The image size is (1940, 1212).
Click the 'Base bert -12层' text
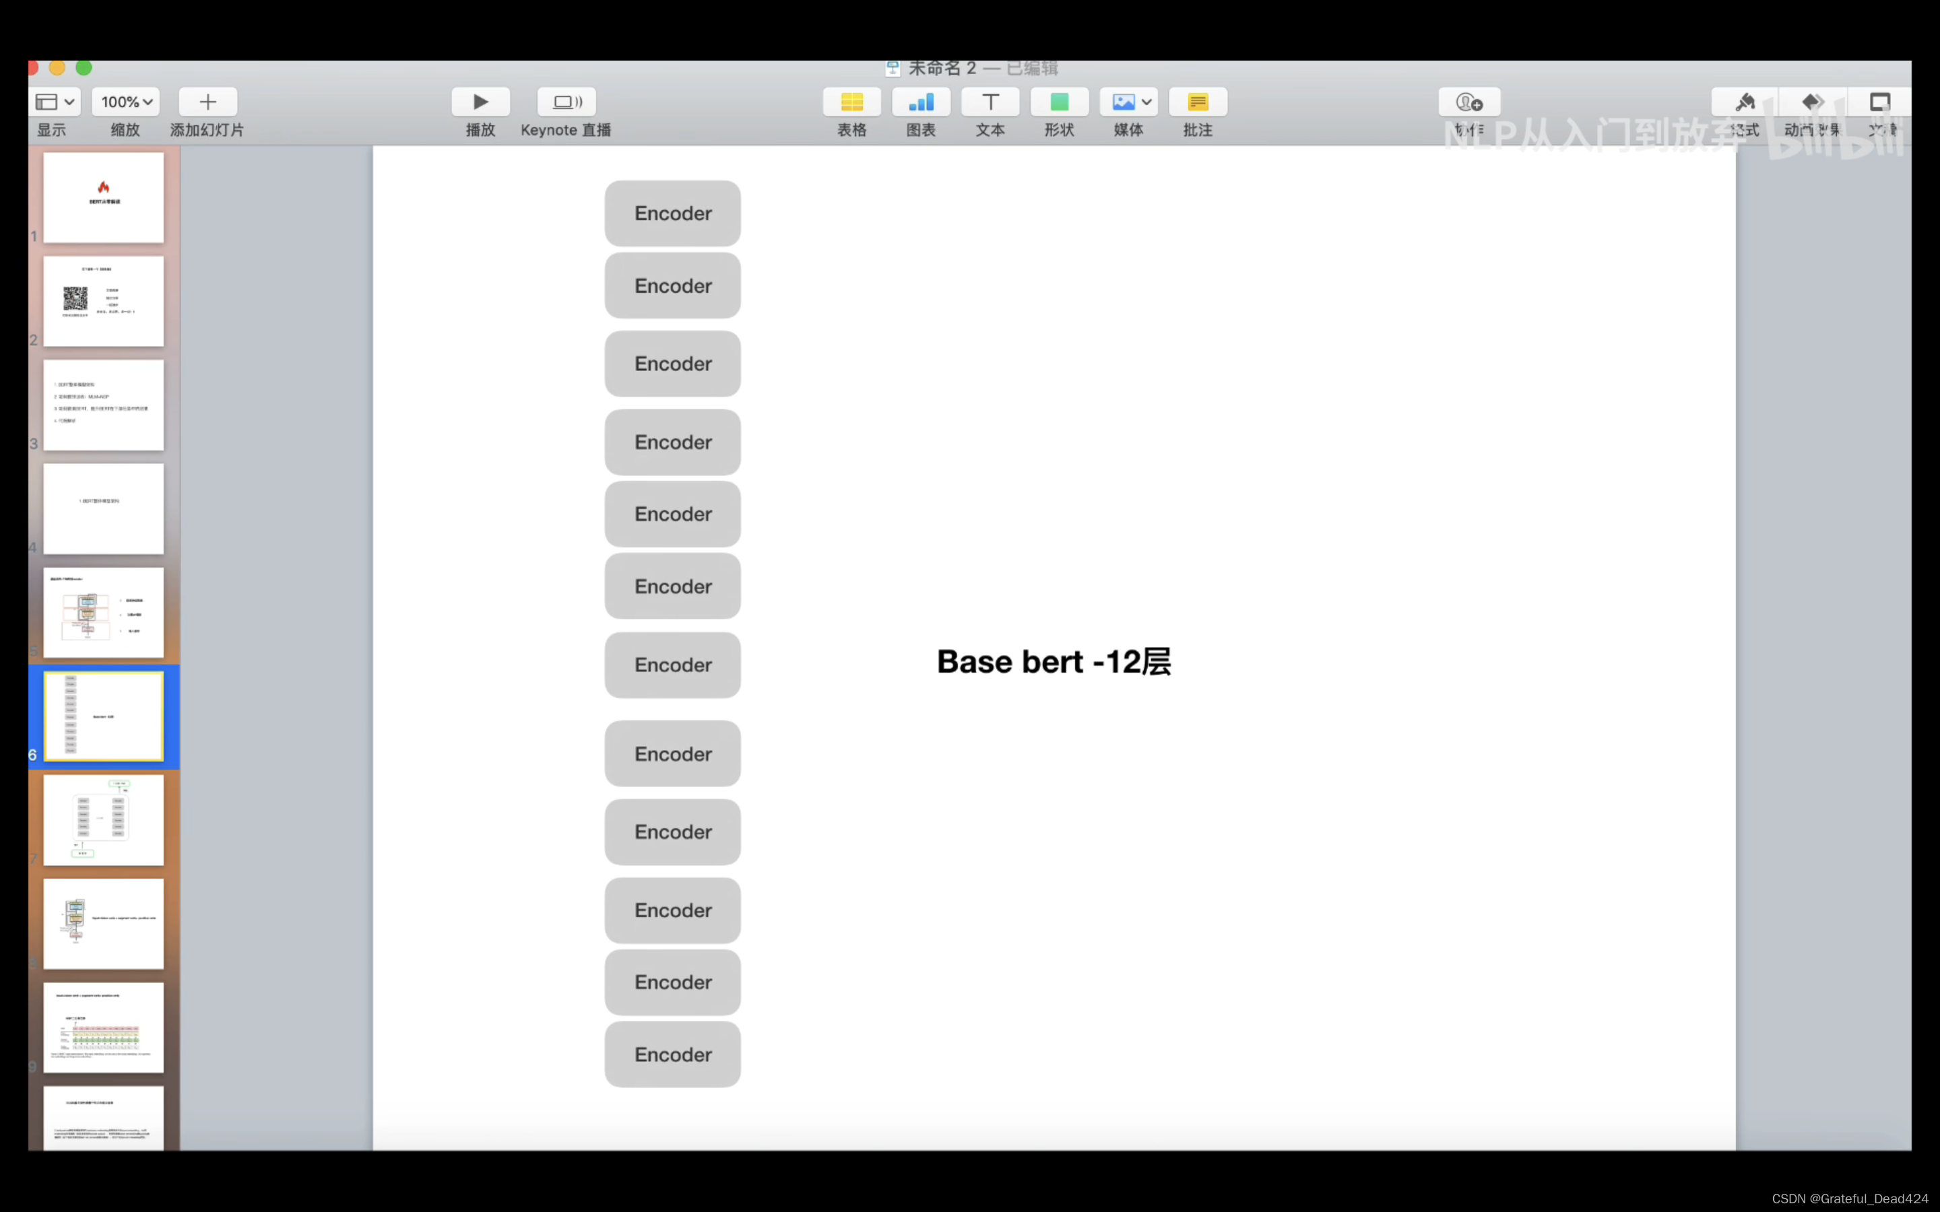pyautogui.click(x=1054, y=662)
